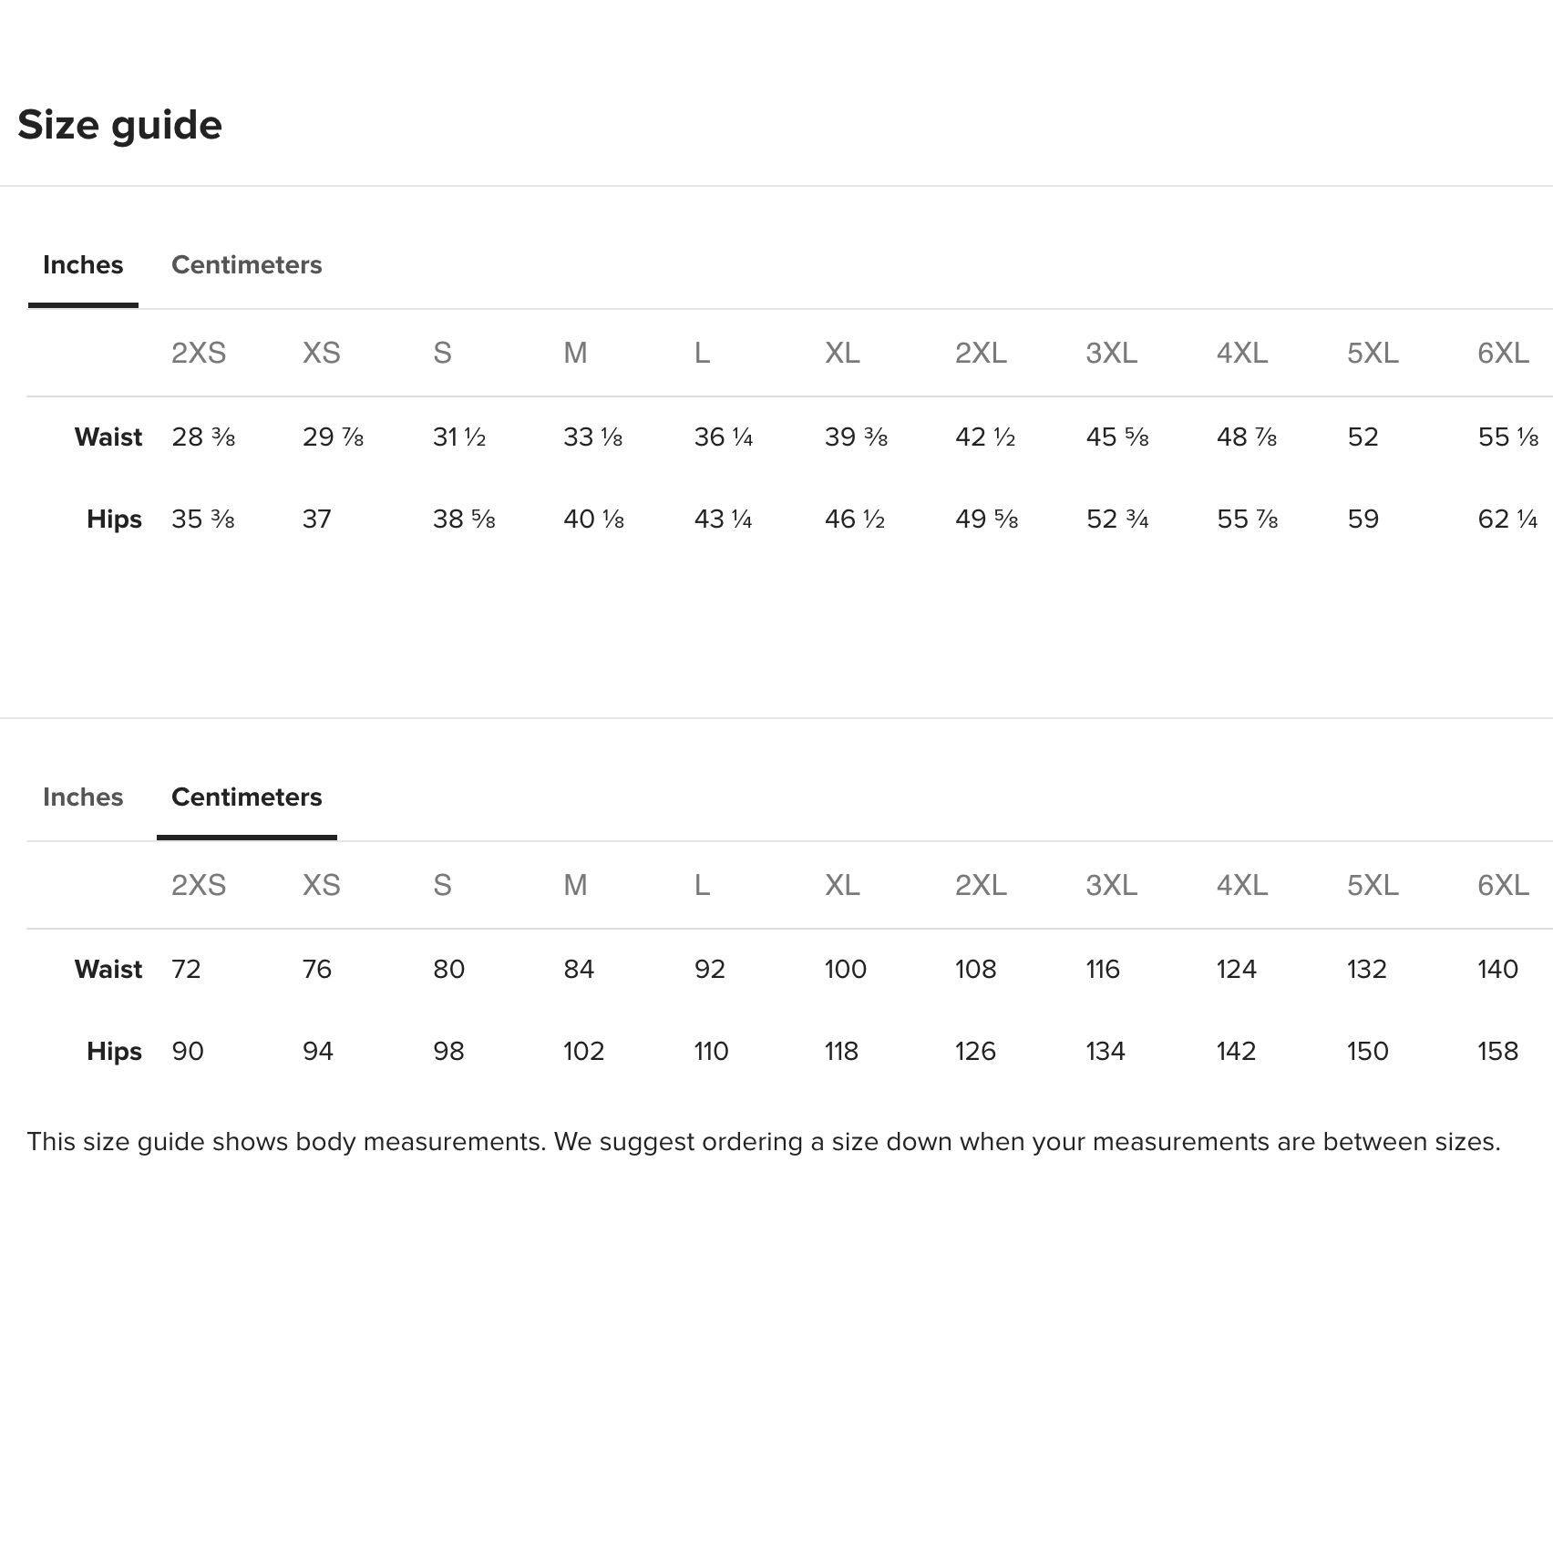This screenshot has width=1553, height=1553.
Task: Click the 52 ¾ hips value for 3XL
Action: [1117, 519]
